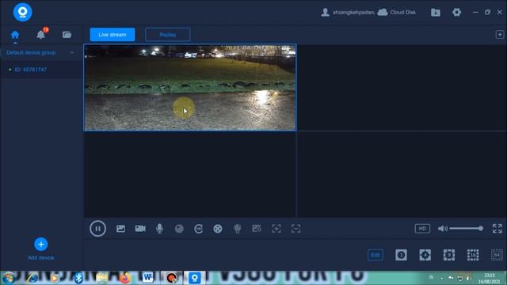
Task: Open the image settings icon
Action: (x=257, y=229)
